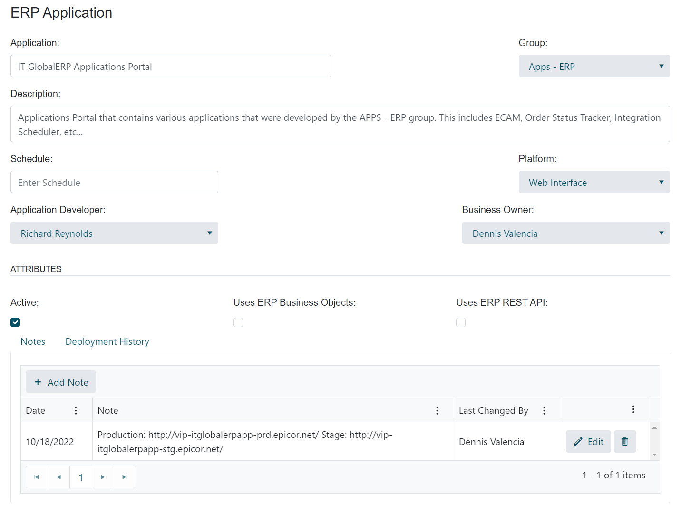Open the Date column menu icon
This screenshot has height=505, width=681.
[76, 411]
